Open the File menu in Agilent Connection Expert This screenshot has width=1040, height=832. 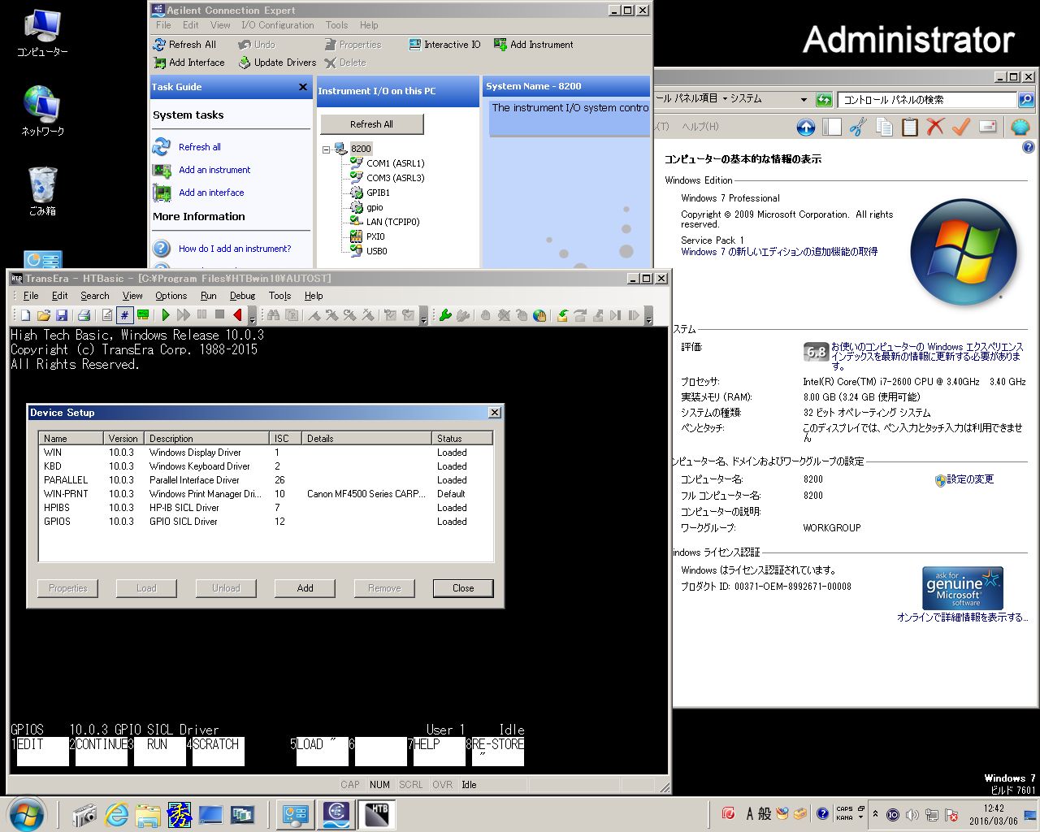163,25
